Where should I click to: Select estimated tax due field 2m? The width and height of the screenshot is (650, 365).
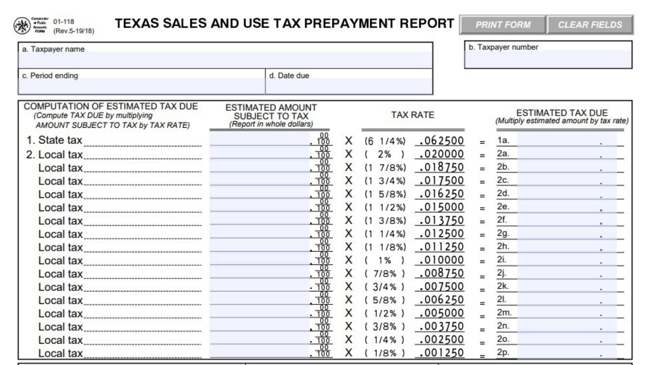point(567,311)
